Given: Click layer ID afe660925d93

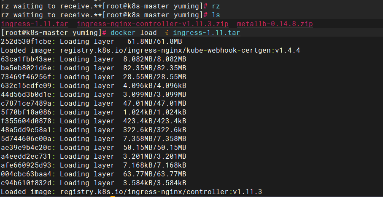Looking at the screenshot, I should pos(26,165).
